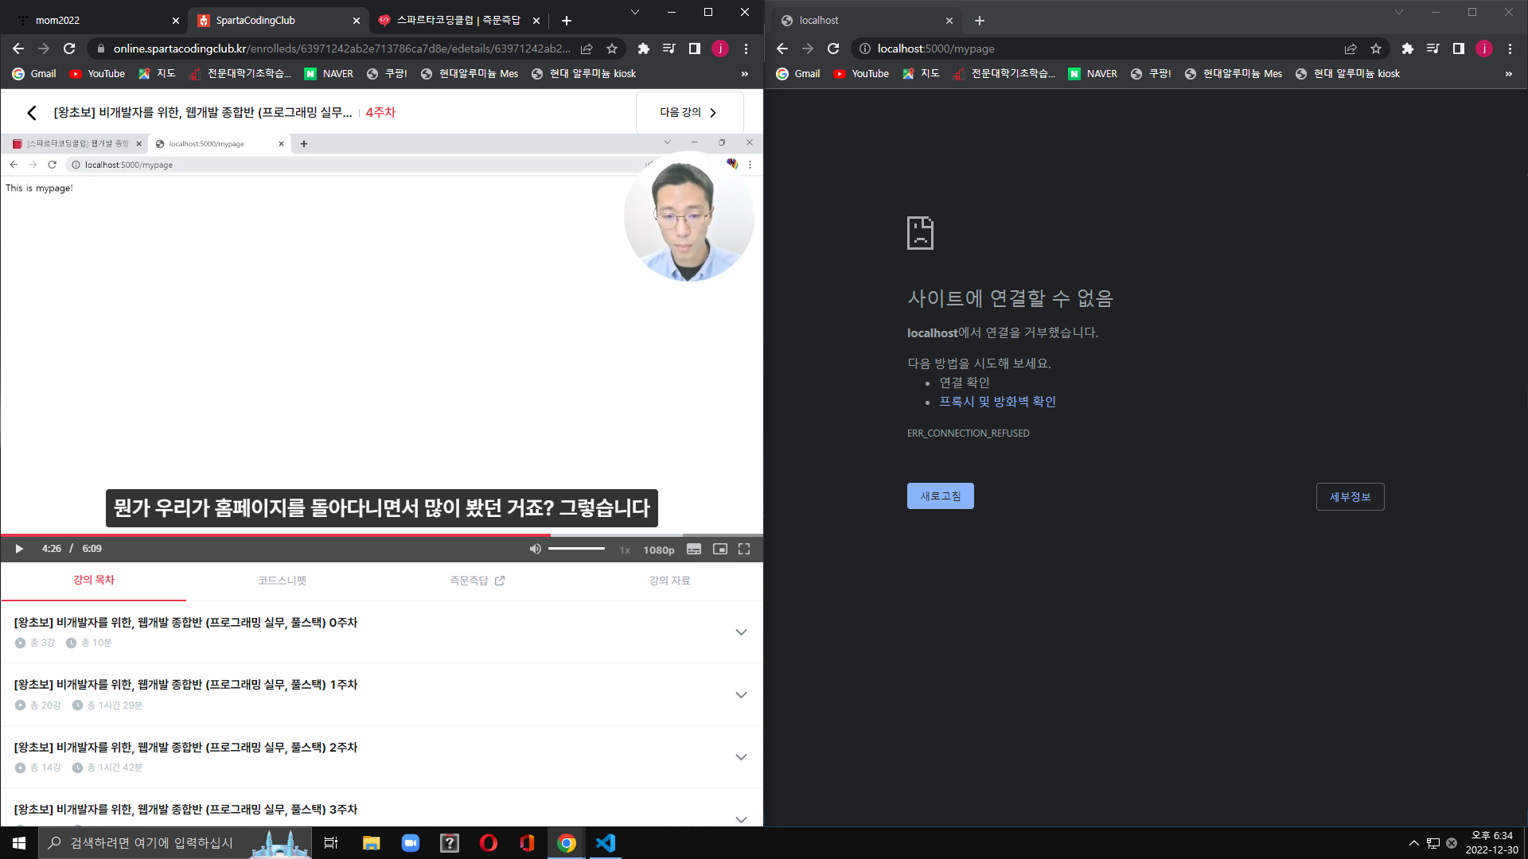Select the 강의 자료 tab

(669, 581)
